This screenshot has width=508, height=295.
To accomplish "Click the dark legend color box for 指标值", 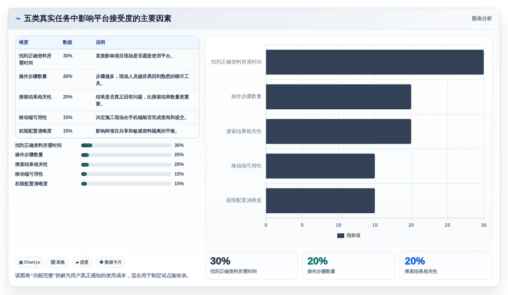I will (341, 236).
